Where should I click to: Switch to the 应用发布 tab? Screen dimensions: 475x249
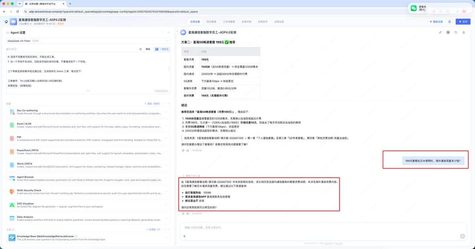pos(263,22)
